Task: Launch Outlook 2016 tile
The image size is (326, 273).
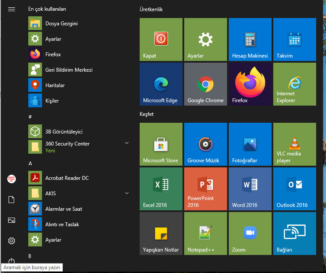Action: [295, 188]
